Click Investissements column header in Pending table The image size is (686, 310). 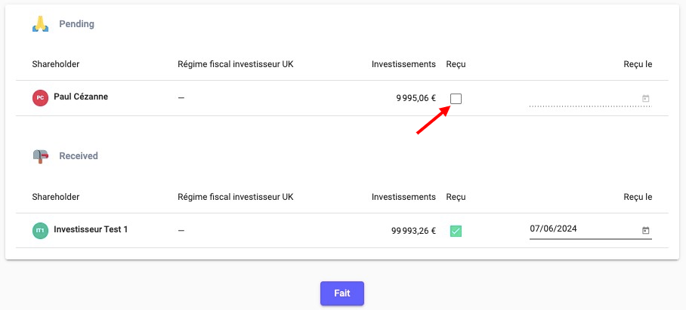point(403,64)
